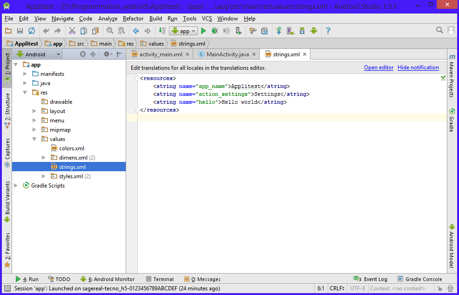The width and height of the screenshot is (459, 295).
Task: Expand the mipmap folder
Action: (34, 130)
